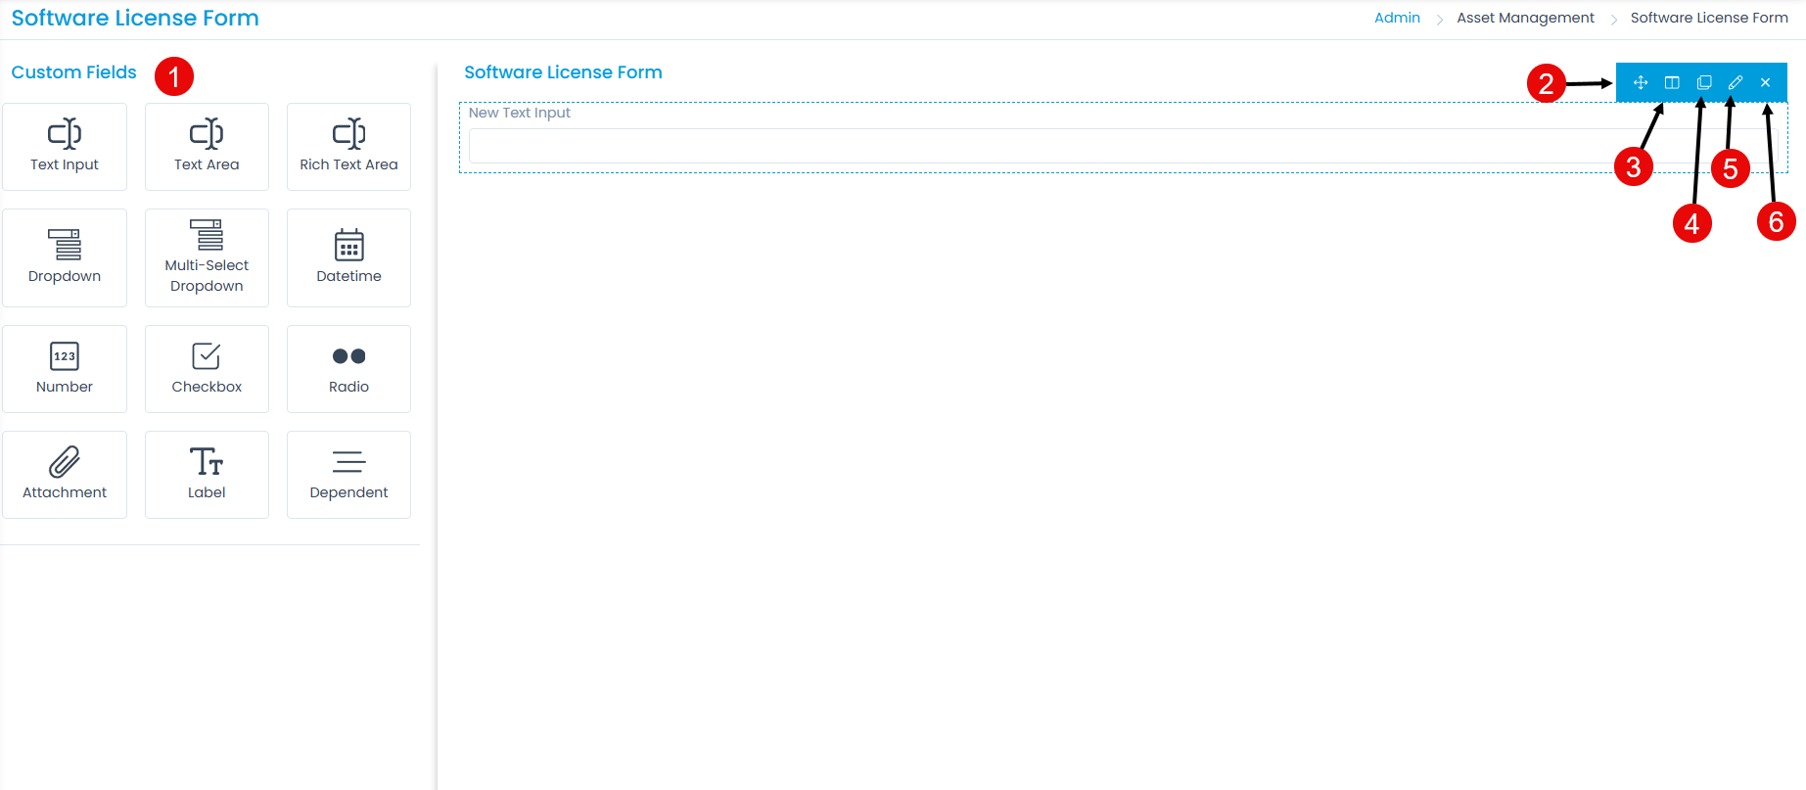Click the column width icon on field toolbar
Screen dimensions: 1806x790
coord(1672,83)
